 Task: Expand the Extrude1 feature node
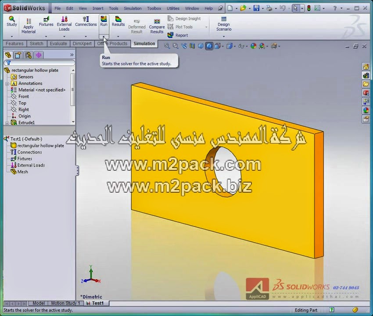7,123
